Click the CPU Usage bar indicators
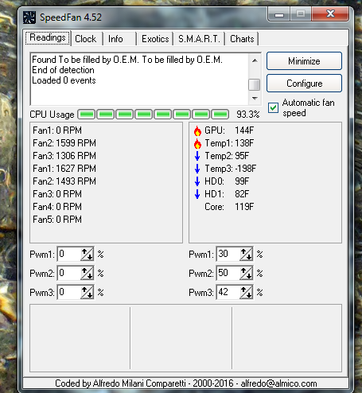The image size is (362, 393). click(x=153, y=115)
